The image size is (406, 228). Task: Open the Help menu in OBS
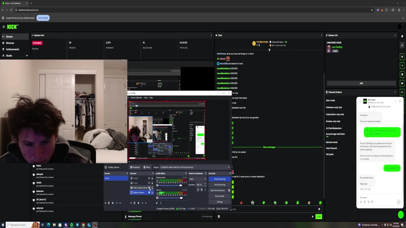pos(151,98)
